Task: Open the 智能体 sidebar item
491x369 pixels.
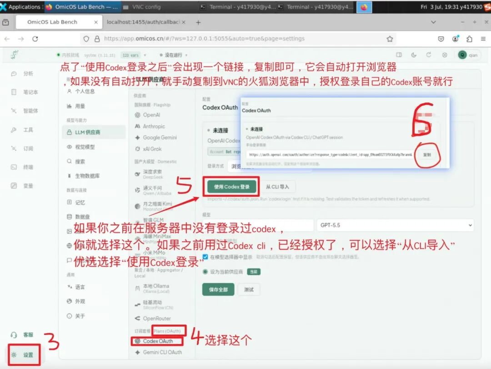Action: click(25, 111)
